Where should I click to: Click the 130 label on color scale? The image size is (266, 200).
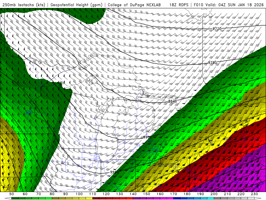[120, 194]
